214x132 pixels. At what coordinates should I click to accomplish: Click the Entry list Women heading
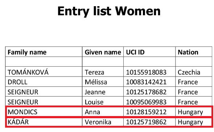tap(109, 11)
